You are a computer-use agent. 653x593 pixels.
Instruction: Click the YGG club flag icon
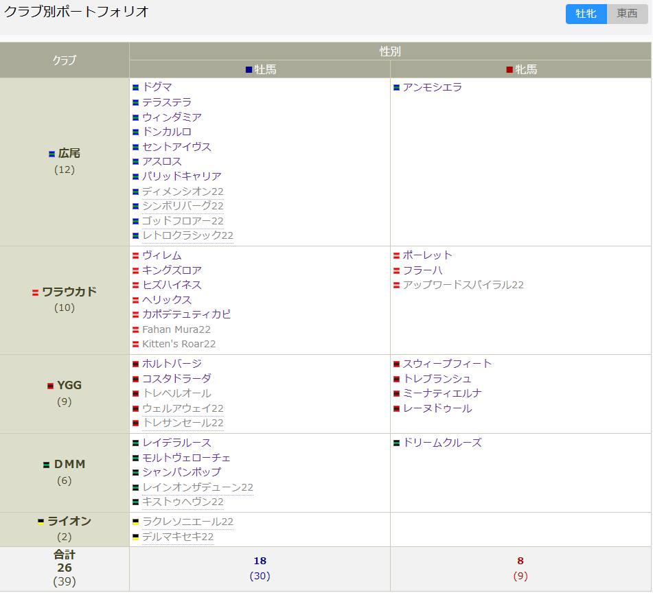pyautogui.click(x=50, y=386)
